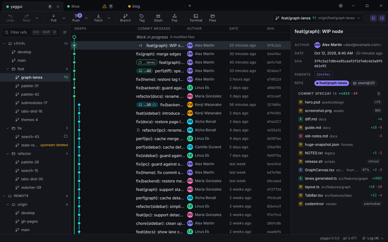The height and width of the screenshot is (242, 388).
Task: Click the warning icon on the linux tab
Action: point(105,6)
